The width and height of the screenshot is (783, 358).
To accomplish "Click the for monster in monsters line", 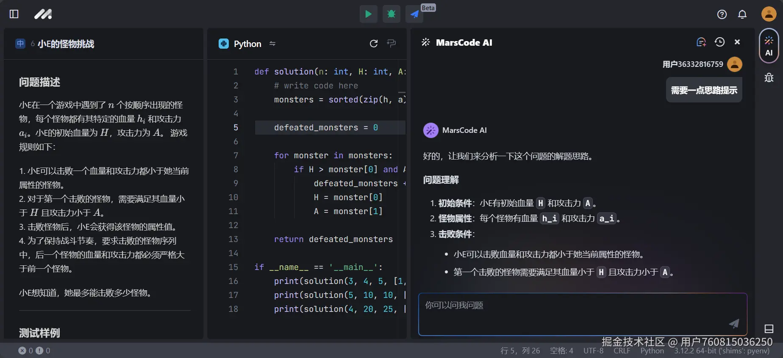I will tap(333, 155).
